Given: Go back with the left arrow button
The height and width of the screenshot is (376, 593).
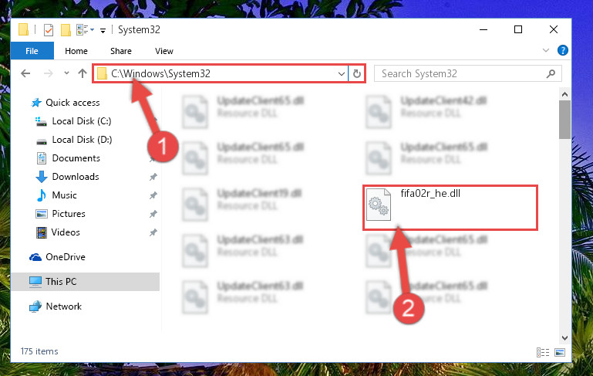Looking at the screenshot, I should (25, 73).
